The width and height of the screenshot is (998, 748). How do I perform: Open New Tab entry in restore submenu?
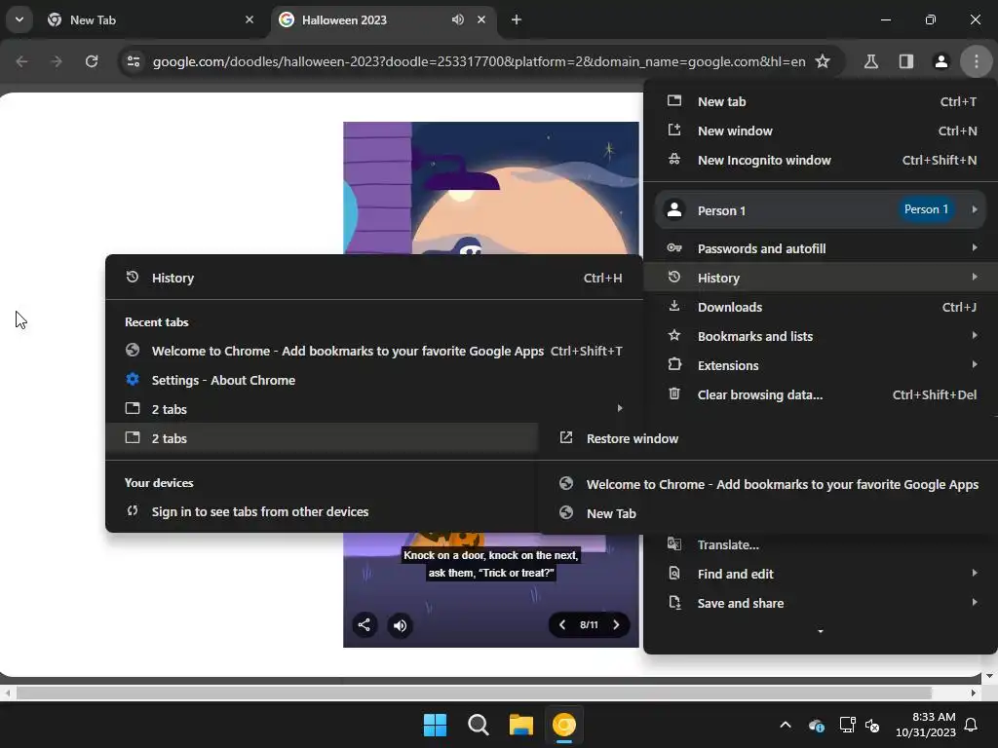(x=768, y=513)
